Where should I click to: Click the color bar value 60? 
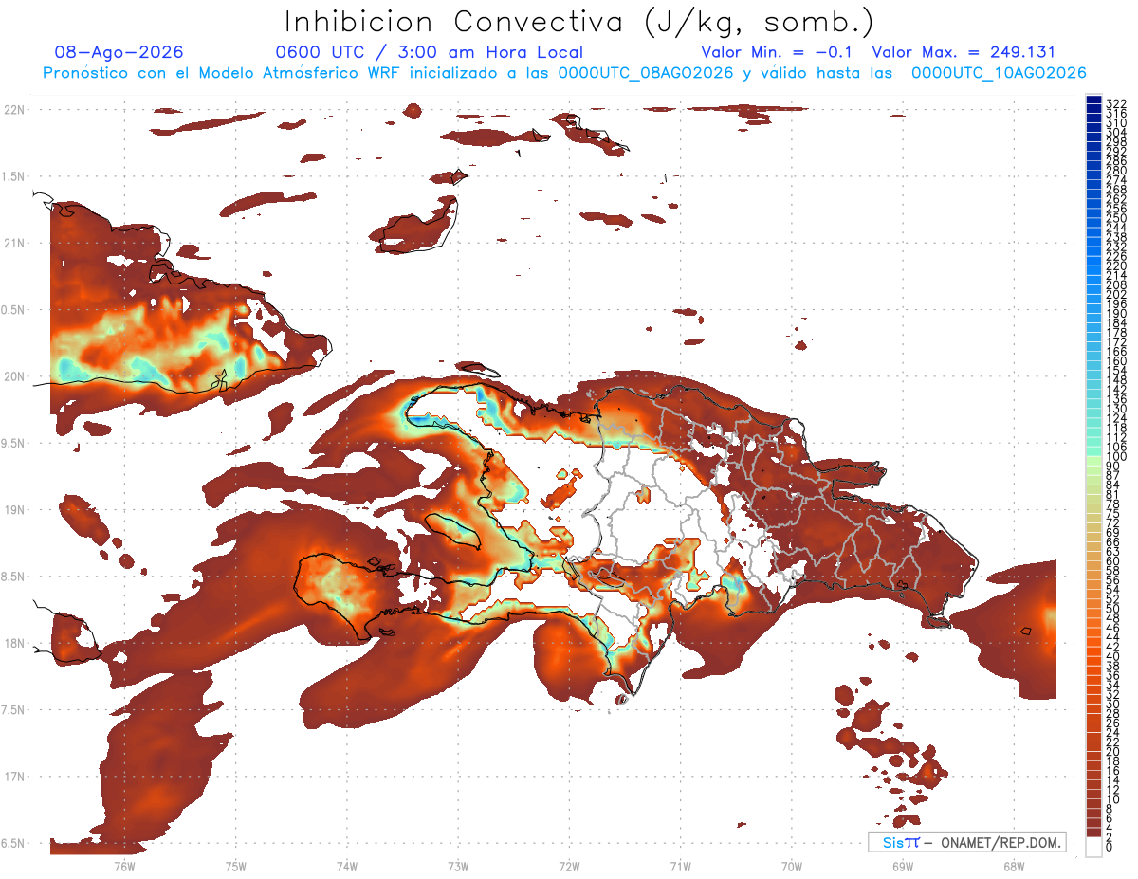pos(1112,560)
